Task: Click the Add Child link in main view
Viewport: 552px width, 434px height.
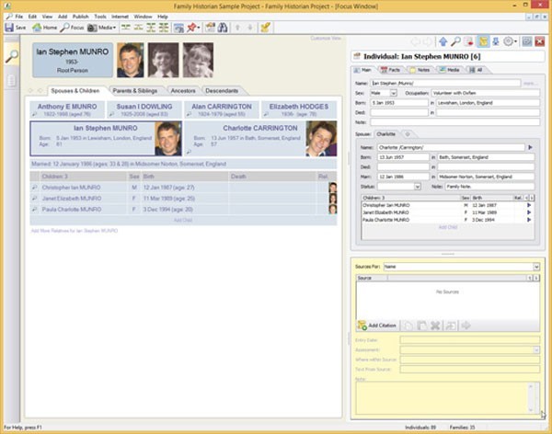Action: 183,221
